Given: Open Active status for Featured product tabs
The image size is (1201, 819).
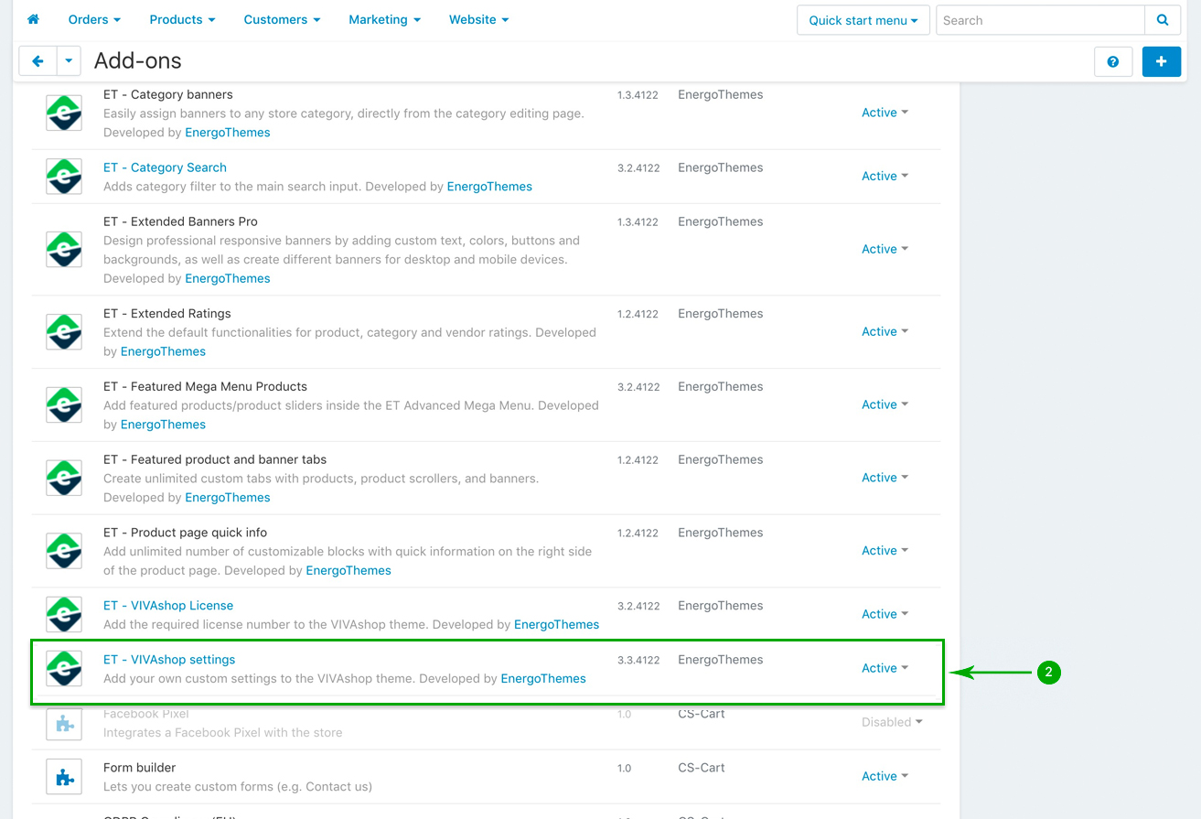Looking at the screenshot, I should click(885, 478).
